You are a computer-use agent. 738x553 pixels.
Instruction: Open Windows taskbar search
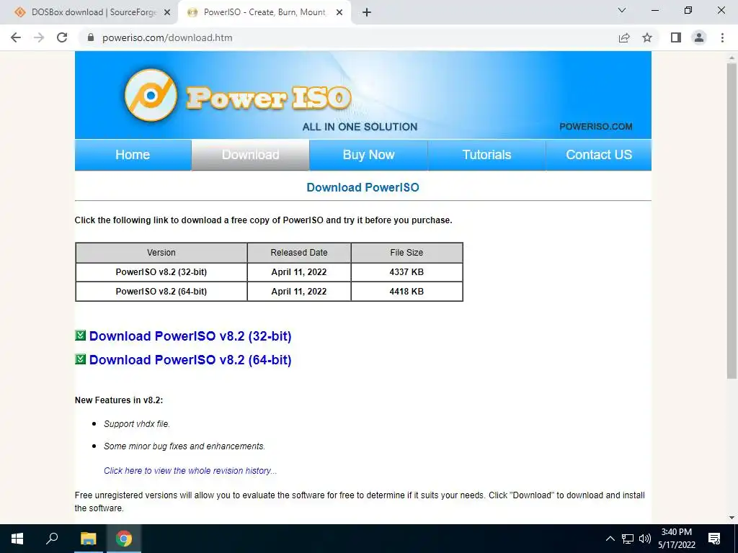click(52, 539)
